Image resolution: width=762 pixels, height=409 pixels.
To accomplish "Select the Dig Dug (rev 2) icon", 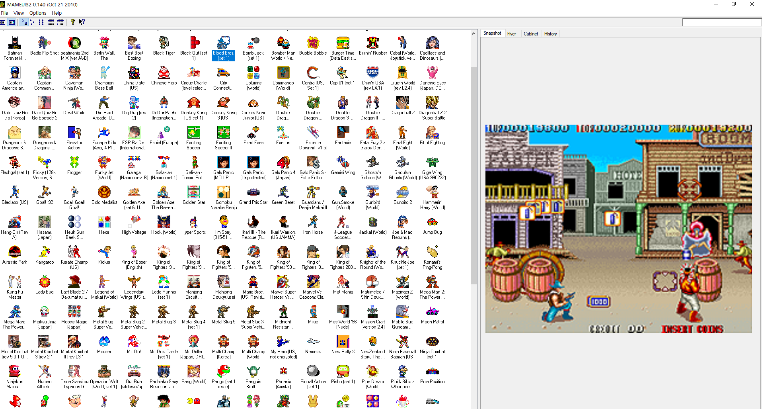I will coord(134,102).
